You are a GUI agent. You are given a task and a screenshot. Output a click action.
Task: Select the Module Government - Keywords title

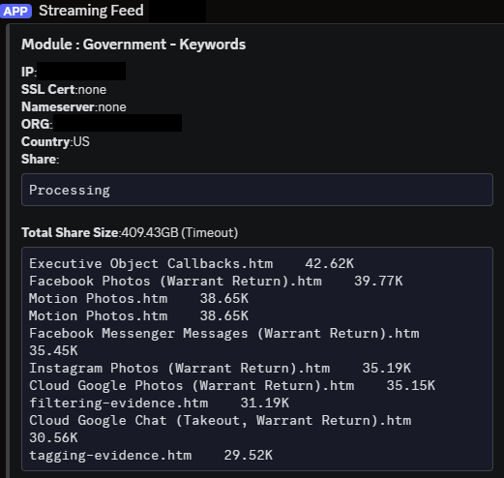(133, 45)
